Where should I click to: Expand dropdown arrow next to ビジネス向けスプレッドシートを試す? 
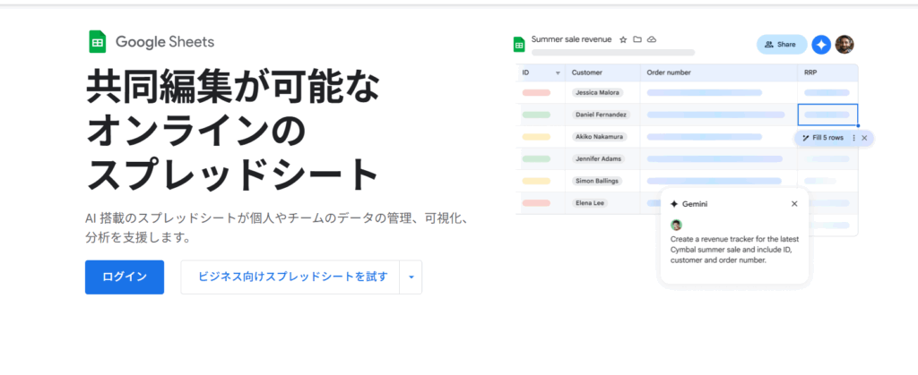click(411, 277)
